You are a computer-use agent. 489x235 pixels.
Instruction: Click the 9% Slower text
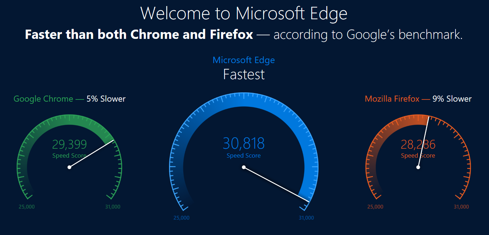(452, 99)
